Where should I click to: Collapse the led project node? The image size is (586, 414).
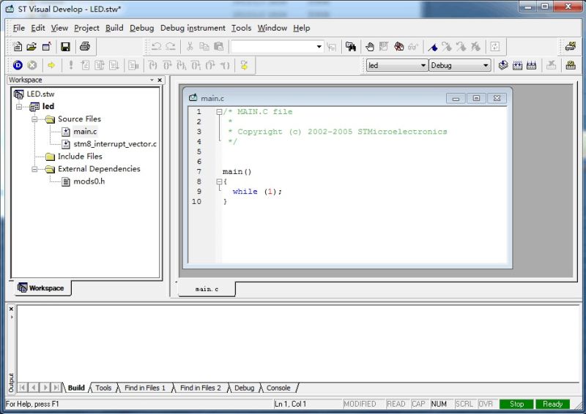tap(19, 107)
